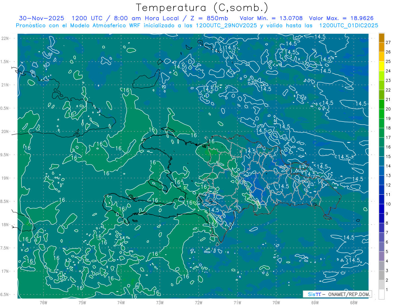397x307 pixels.
Task: Click legend value "19" on the color scale
Action: pyautogui.click(x=388, y=118)
